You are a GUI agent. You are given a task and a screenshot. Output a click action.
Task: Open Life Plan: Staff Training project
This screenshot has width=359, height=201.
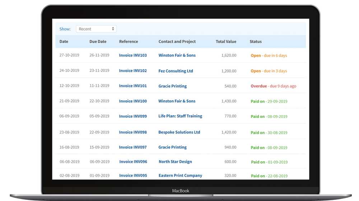(x=180, y=116)
